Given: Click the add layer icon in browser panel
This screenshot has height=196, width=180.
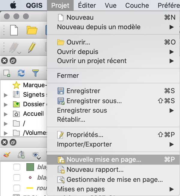Looking at the screenshot, I should pos(7,73).
